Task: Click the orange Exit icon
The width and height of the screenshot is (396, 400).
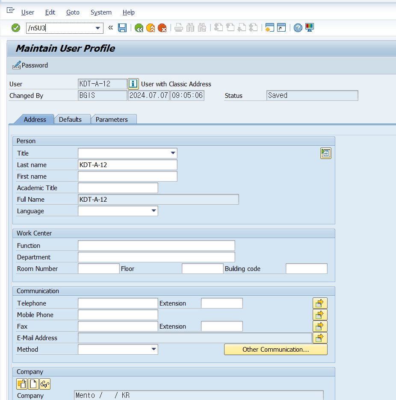Action: coord(151,28)
